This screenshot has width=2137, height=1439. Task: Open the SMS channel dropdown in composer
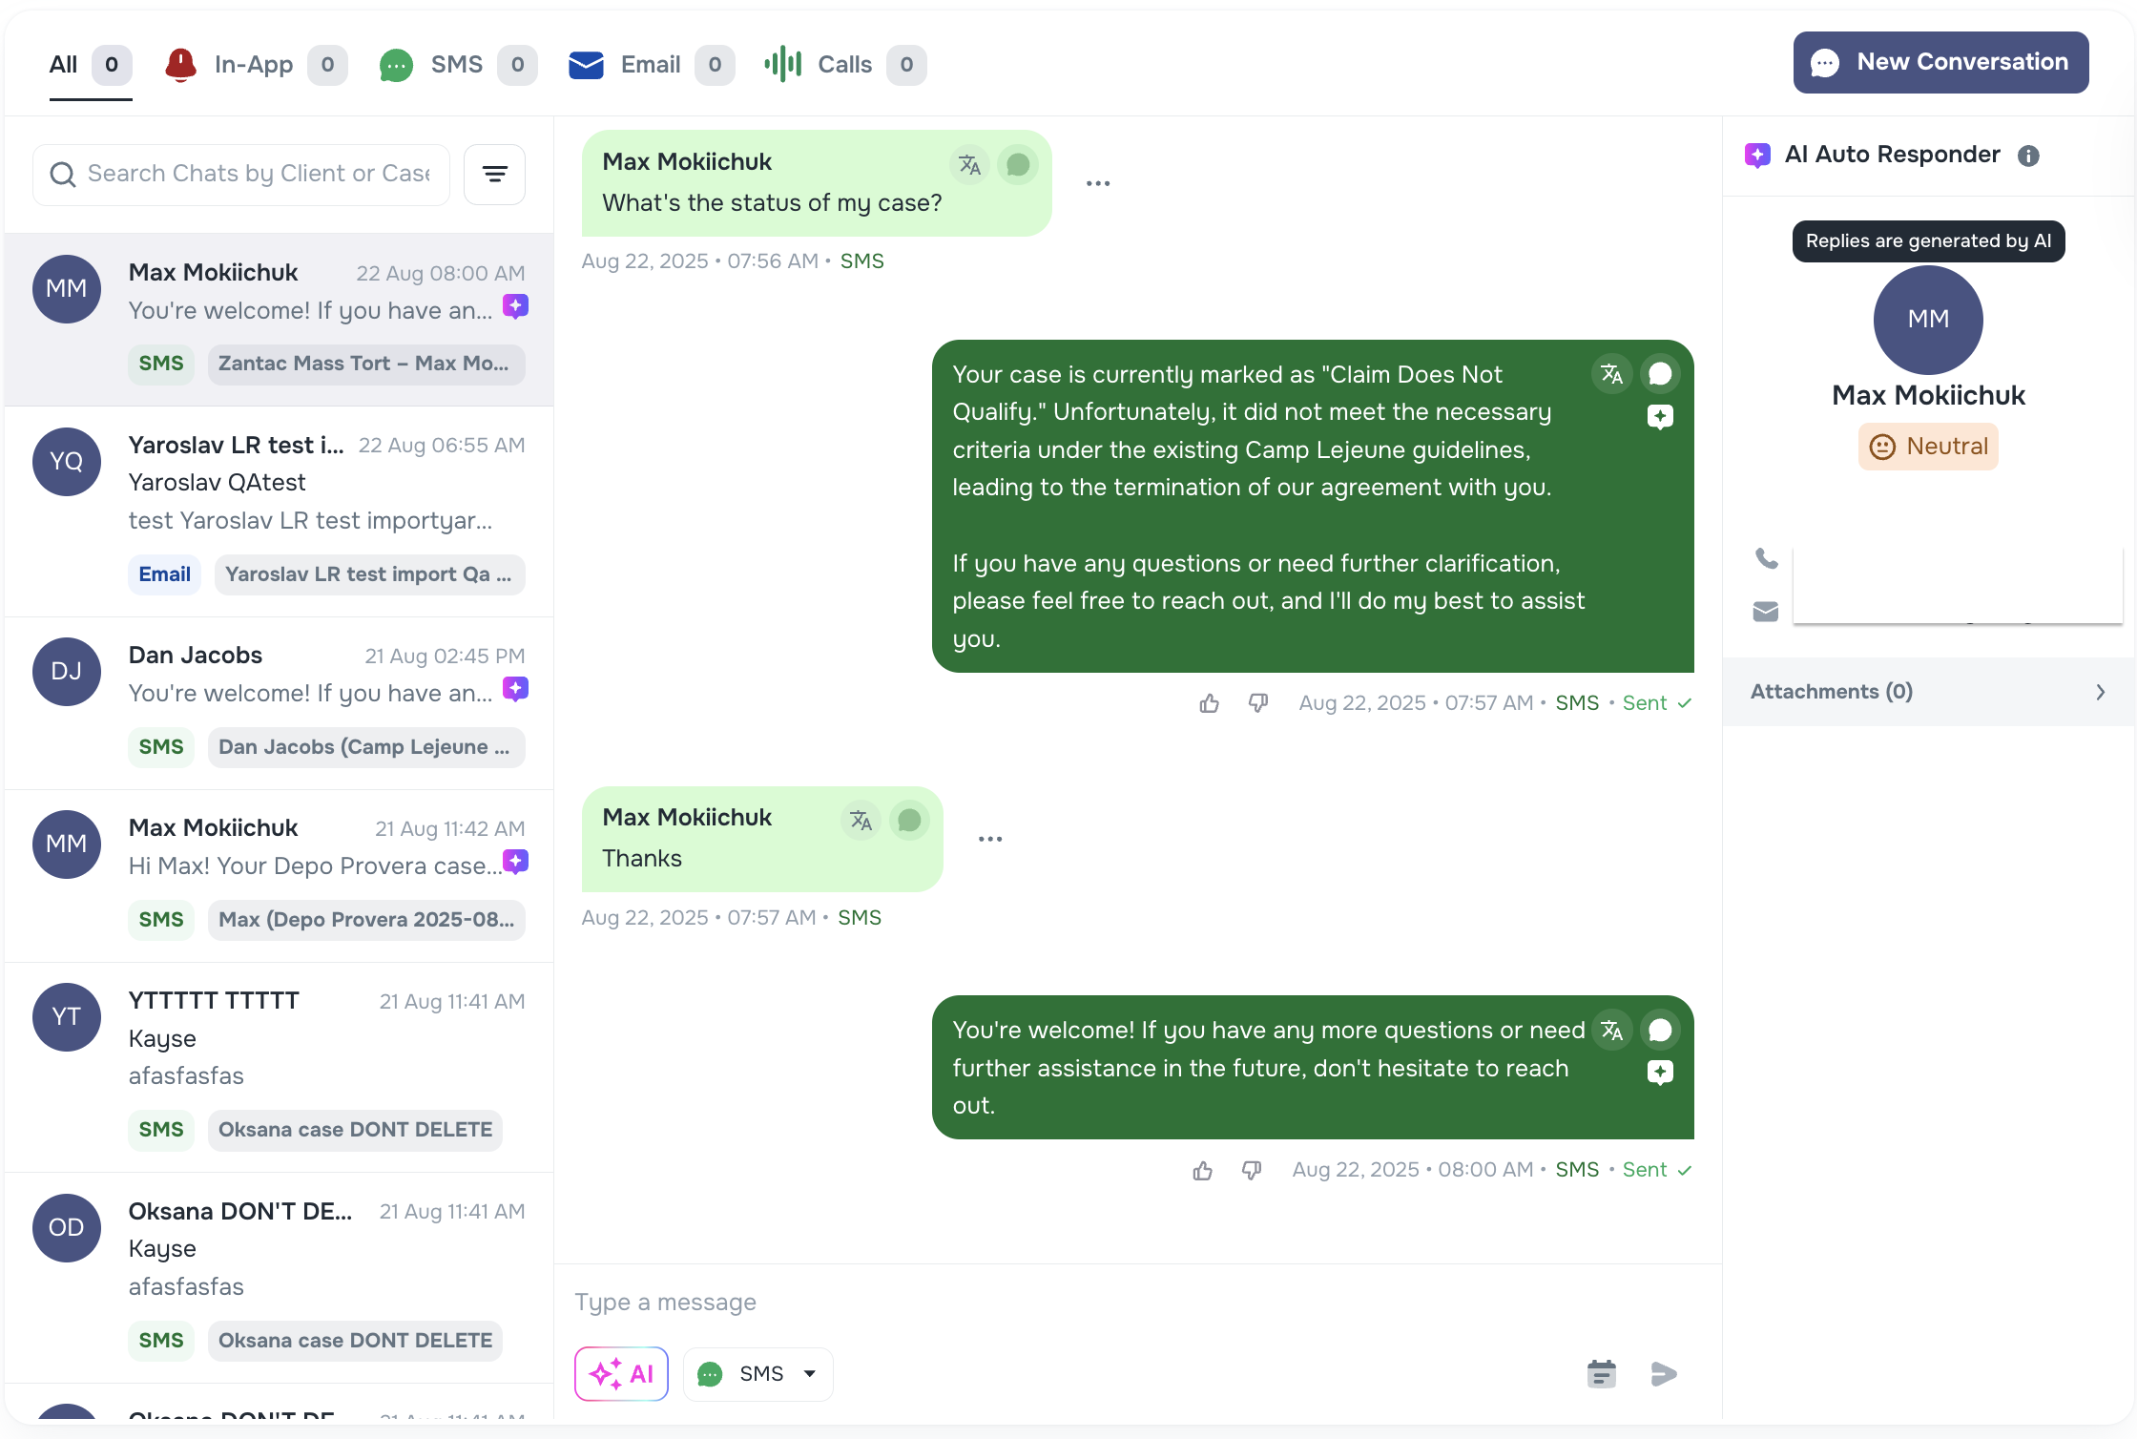click(x=758, y=1374)
